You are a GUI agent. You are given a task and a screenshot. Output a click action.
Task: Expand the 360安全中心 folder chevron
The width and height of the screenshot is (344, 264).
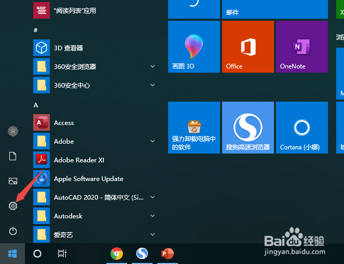click(153, 85)
